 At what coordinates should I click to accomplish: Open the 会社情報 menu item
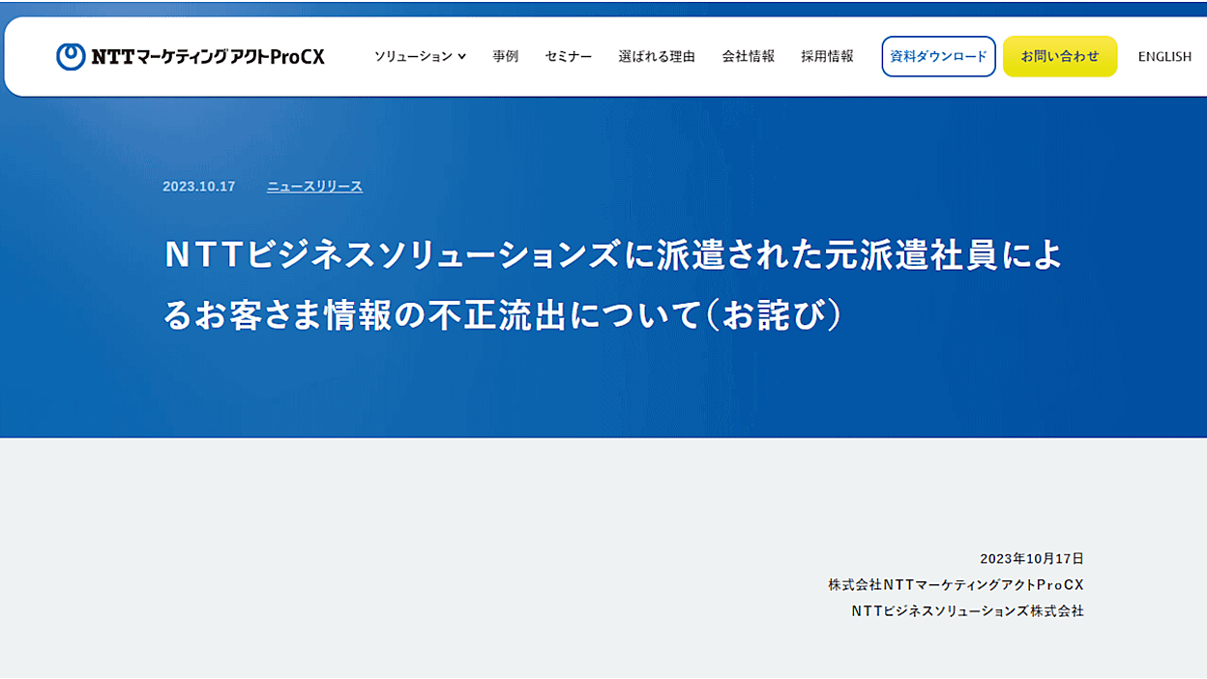(748, 57)
